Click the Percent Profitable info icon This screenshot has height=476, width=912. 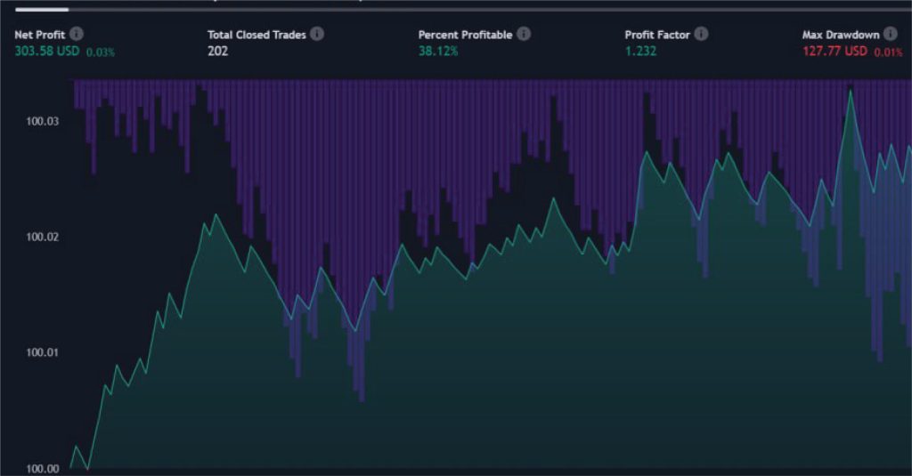coord(524,35)
